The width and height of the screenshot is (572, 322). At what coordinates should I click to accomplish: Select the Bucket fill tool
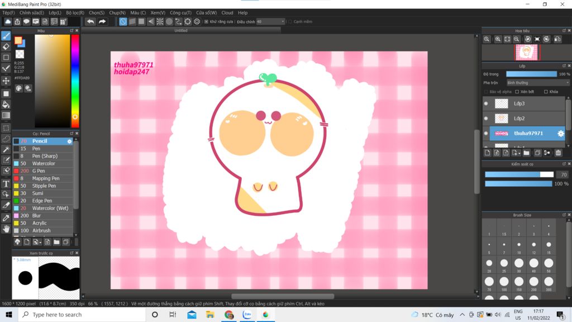coord(6,105)
